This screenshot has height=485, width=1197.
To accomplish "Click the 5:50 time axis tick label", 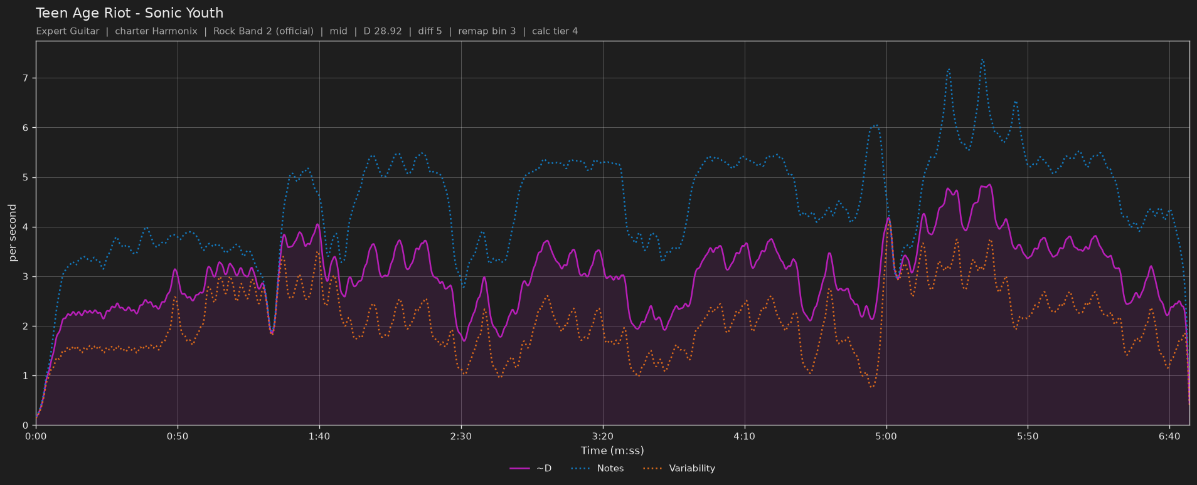I will 1028,436.
